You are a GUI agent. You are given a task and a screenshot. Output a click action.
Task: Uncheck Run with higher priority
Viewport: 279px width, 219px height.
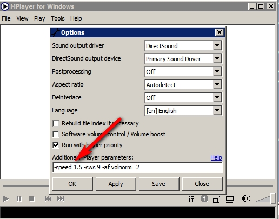[x=56, y=145]
